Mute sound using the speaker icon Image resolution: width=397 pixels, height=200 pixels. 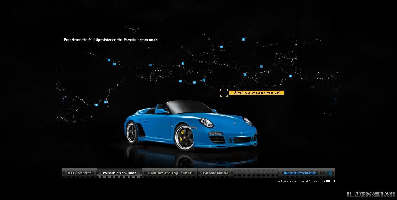(323, 182)
